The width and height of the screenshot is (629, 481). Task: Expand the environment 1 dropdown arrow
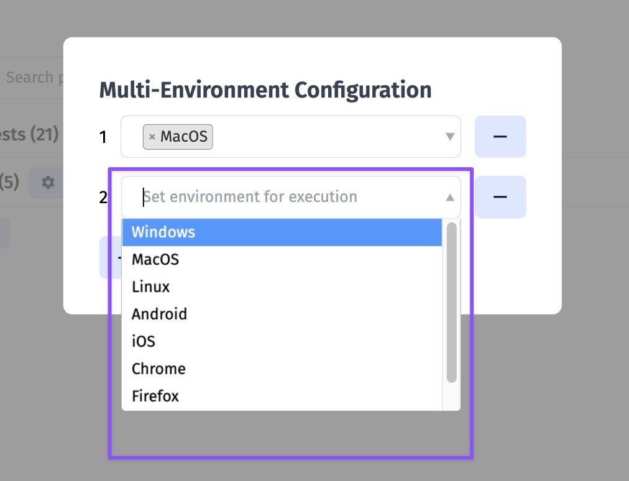pos(450,137)
